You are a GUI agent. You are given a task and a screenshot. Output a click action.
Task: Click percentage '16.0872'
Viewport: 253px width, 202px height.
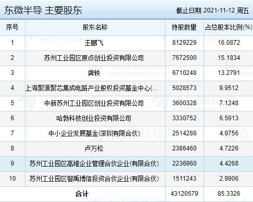coord(229,43)
